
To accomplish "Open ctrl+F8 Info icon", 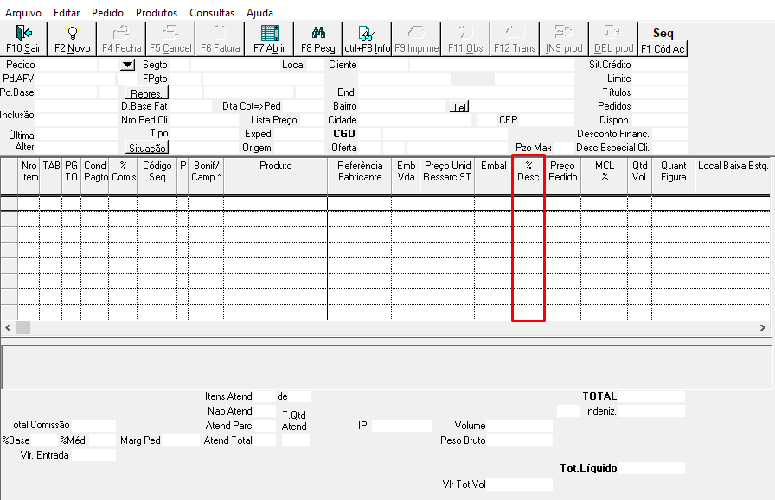I will point(367,39).
